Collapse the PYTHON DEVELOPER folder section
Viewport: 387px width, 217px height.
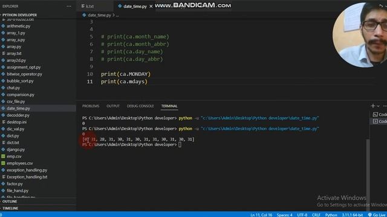click(19, 15)
